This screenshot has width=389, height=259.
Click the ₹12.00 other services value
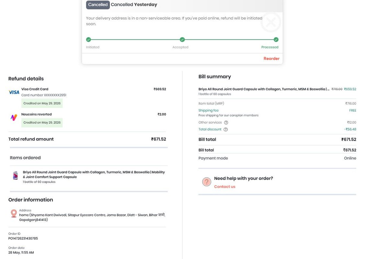[351, 123]
